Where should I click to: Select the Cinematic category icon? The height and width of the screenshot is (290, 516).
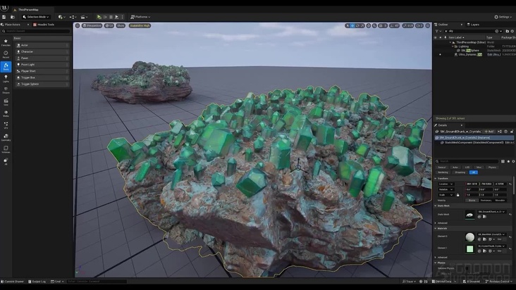6,102
